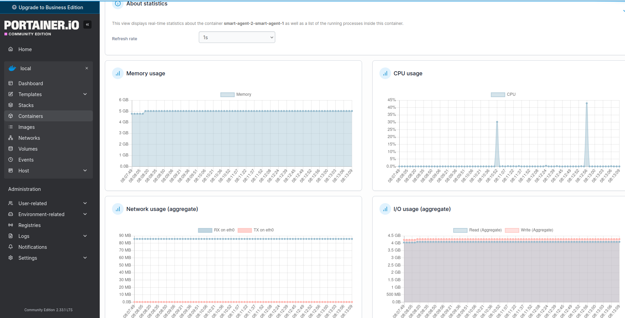Viewport: 625px width, 318px height.
Task: Expand the Host submenu chevron
Action: [x=85, y=170]
